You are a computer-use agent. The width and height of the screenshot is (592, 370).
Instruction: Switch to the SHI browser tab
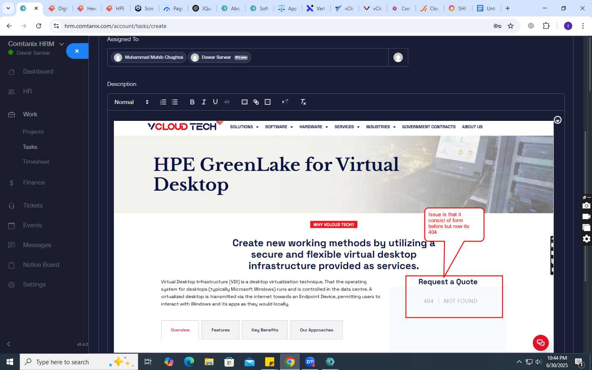(458, 8)
